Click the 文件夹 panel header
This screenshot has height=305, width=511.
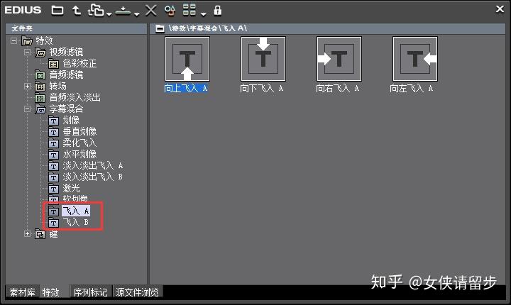77,28
